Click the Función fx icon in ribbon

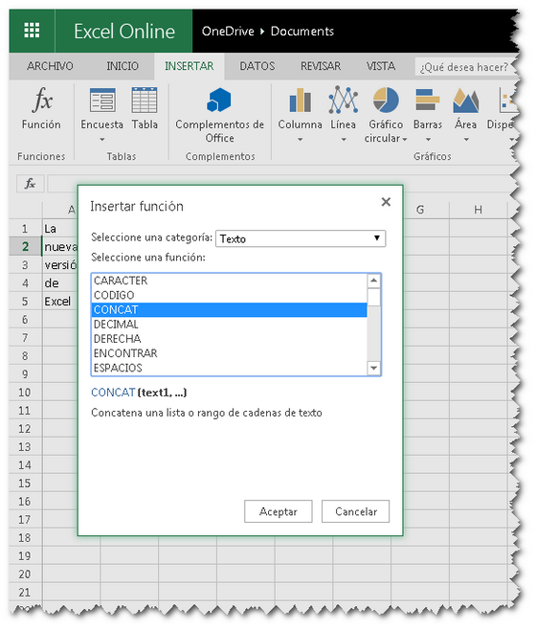[x=41, y=108]
